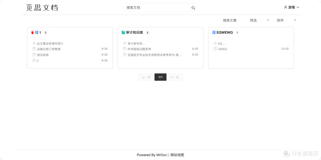Open document named 2 in first card

point(38,61)
